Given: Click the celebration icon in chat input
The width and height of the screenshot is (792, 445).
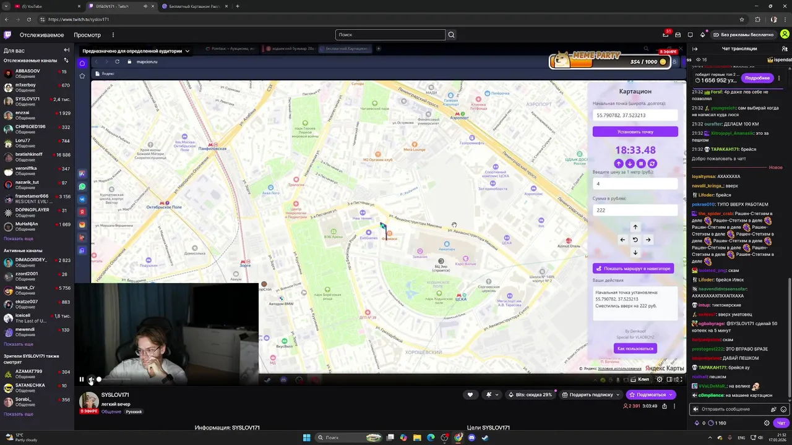Looking at the screenshot, I should pyautogui.click(x=773, y=409).
